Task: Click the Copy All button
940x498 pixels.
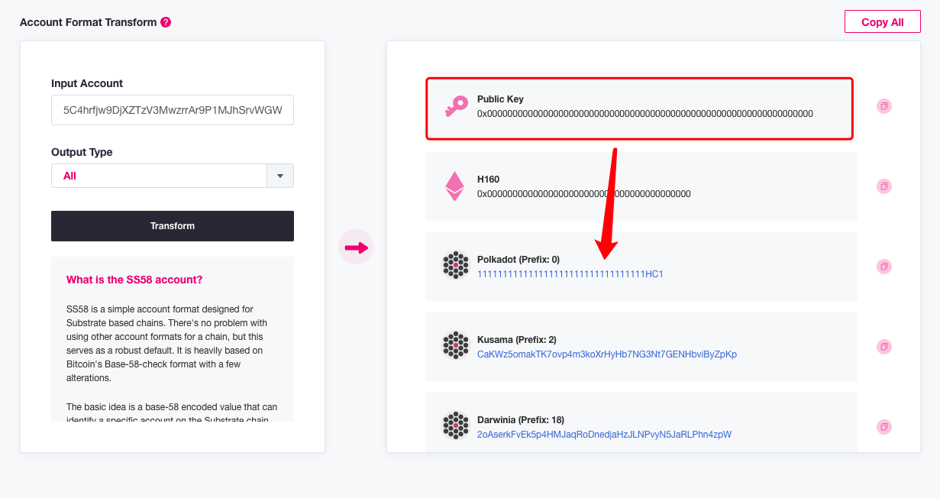Action: tap(882, 21)
